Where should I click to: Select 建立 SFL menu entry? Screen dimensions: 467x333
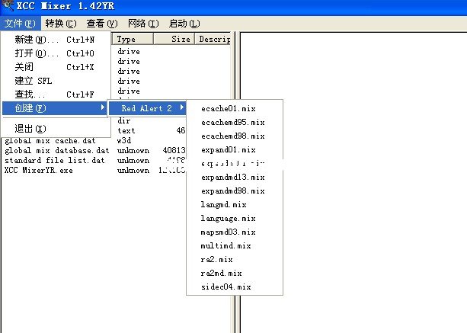[x=55, y=81]
